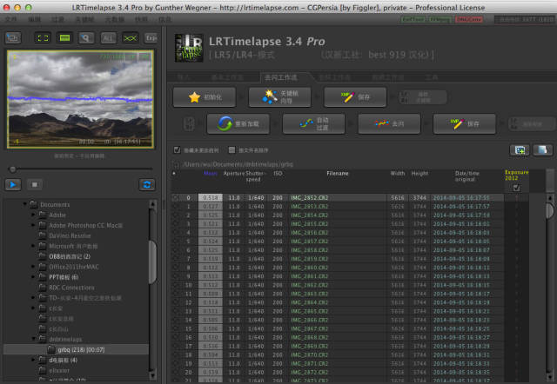Click the star Initialize button

[x=205, y=97]
